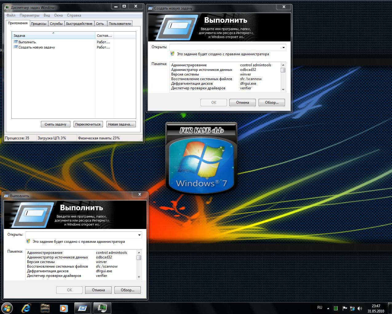Image resolution: width=392 pixels, height=314 pixels.
Task: Open the Action Center flag icon
Action: coord(345,308)
